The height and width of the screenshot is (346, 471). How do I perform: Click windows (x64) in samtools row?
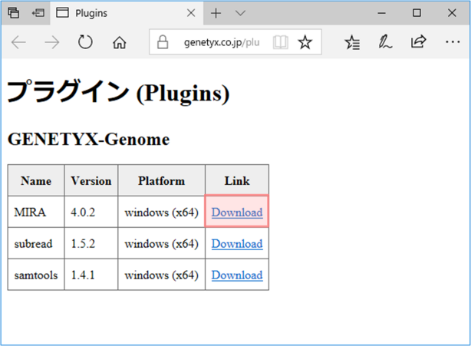(162, 275)
